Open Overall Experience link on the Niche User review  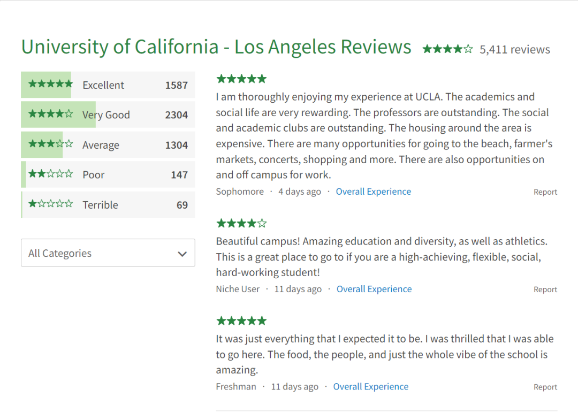(x=374, y=289)
